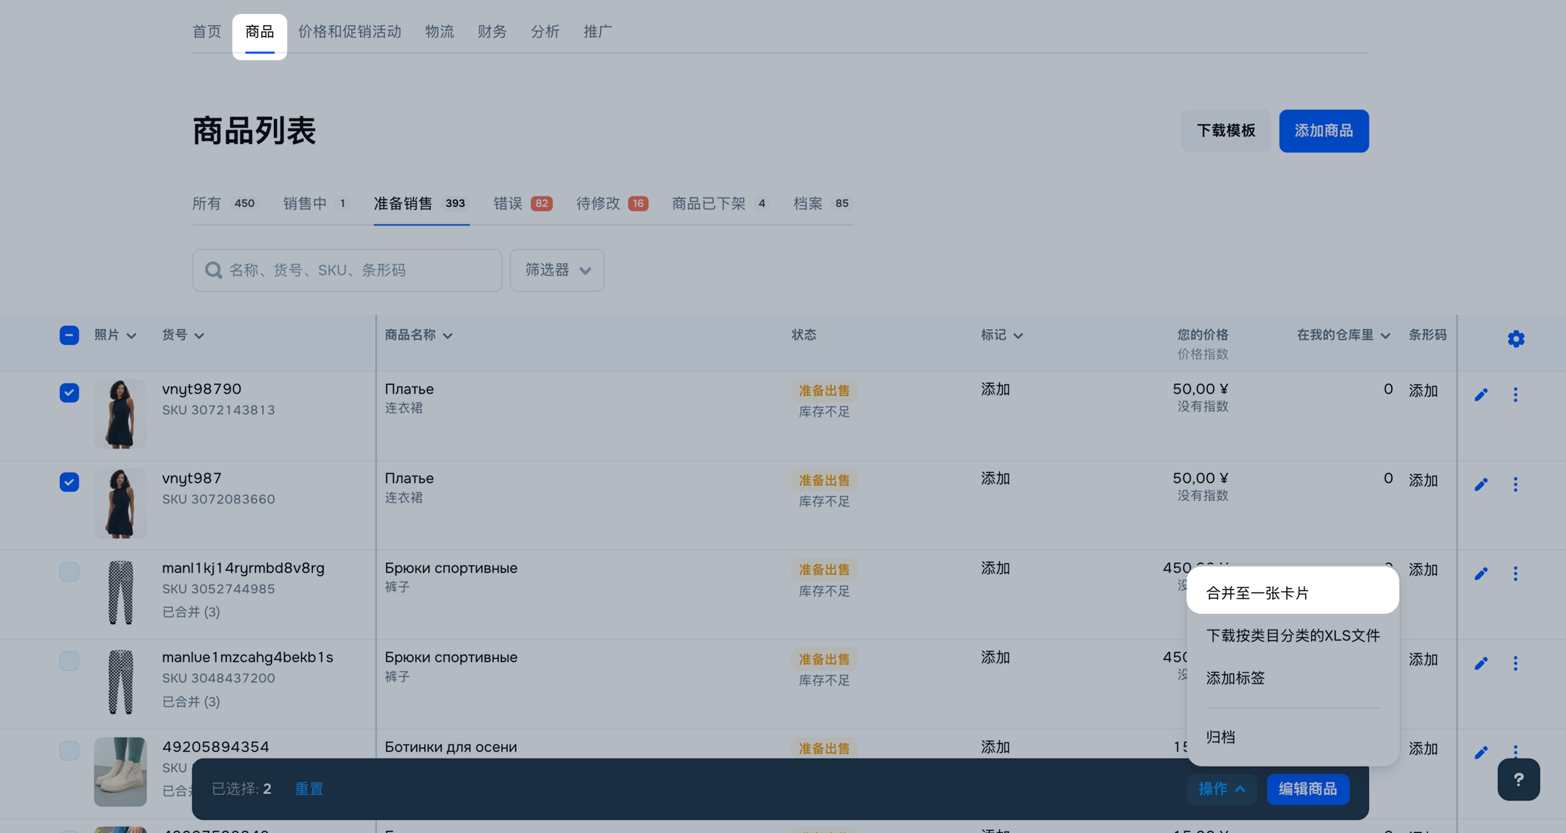Click pencil icon for manlue1mzcahg4bekb1s row

point(1481,663)
